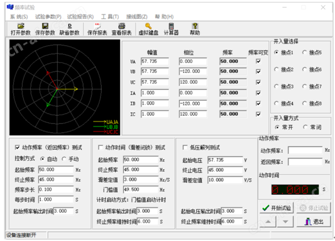Enable 低压解列测试 checkbox
Viewport: 335px width, 241px height.
point(185,147)
